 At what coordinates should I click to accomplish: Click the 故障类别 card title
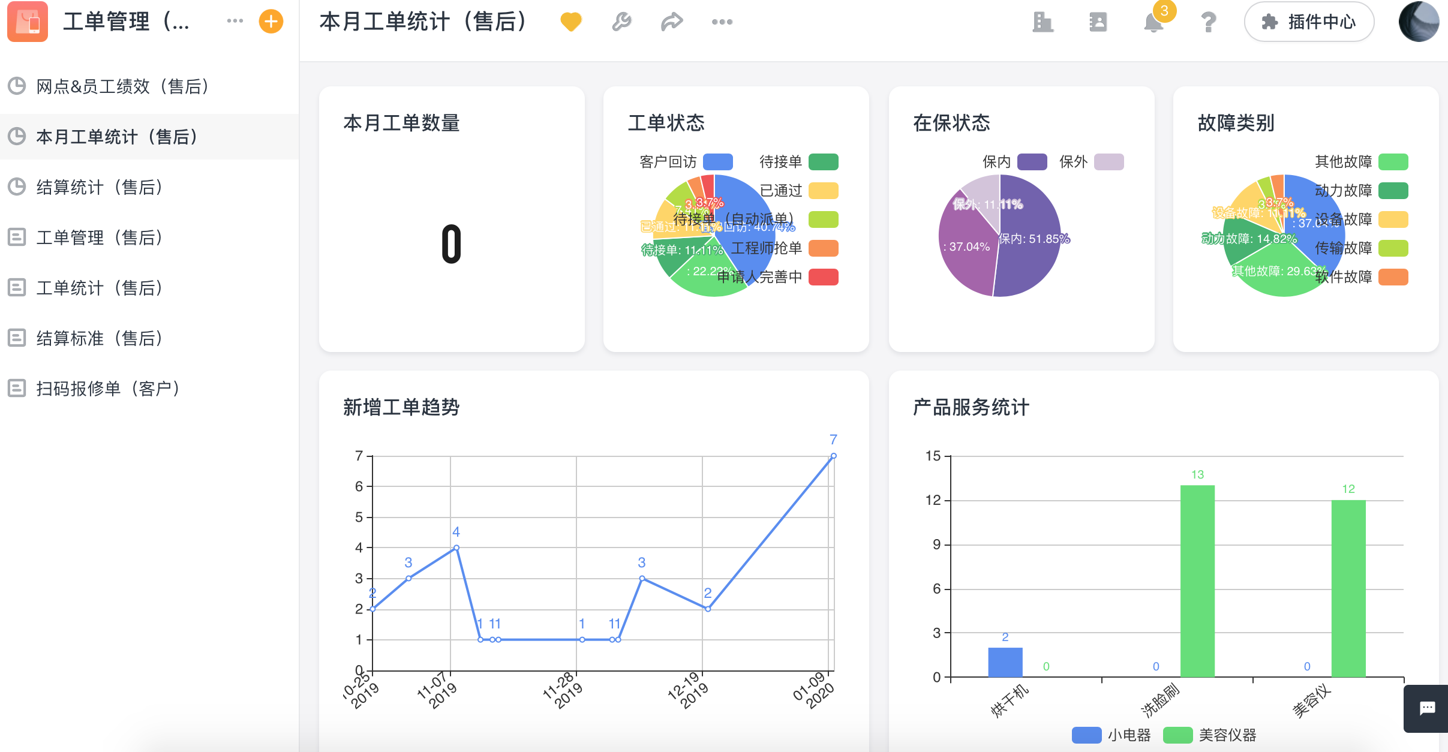[1236, 123]
